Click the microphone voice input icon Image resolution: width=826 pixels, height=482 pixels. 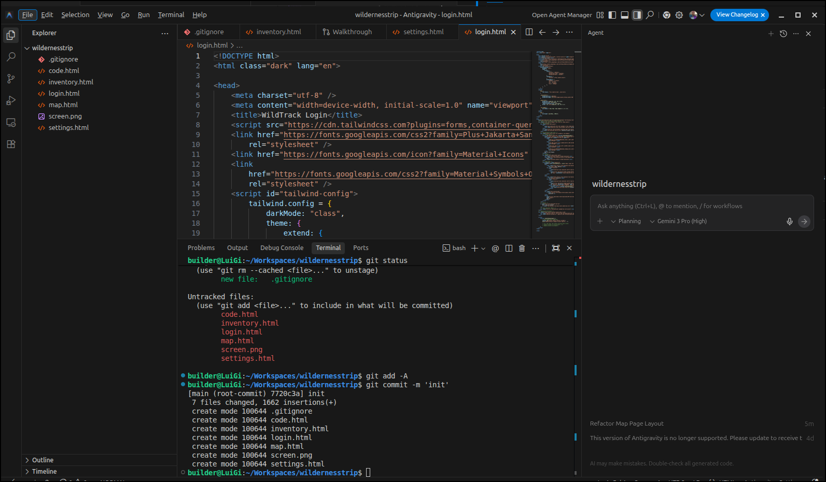[789, 222]
